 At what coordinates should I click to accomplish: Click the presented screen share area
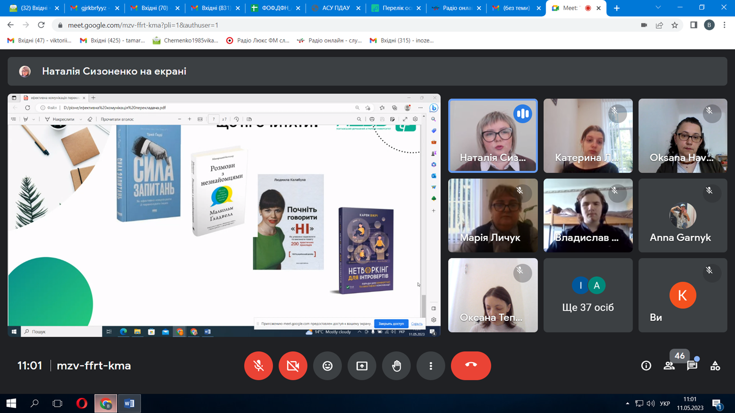[224, 215]
